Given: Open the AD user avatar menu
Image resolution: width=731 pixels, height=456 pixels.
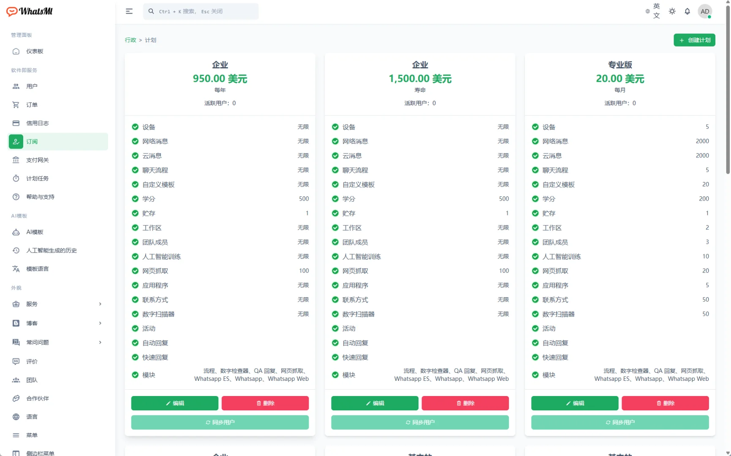Looking at the screenshot, I should pyautogui.click(x=705, y=11).
